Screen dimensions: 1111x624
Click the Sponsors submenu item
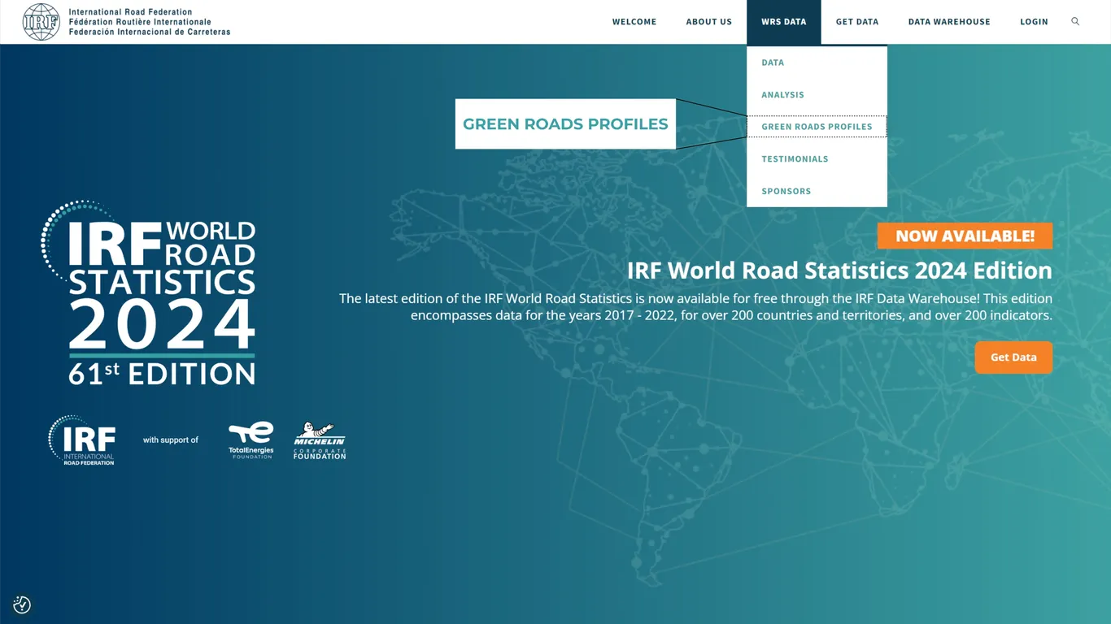click(x=786, y=191)
